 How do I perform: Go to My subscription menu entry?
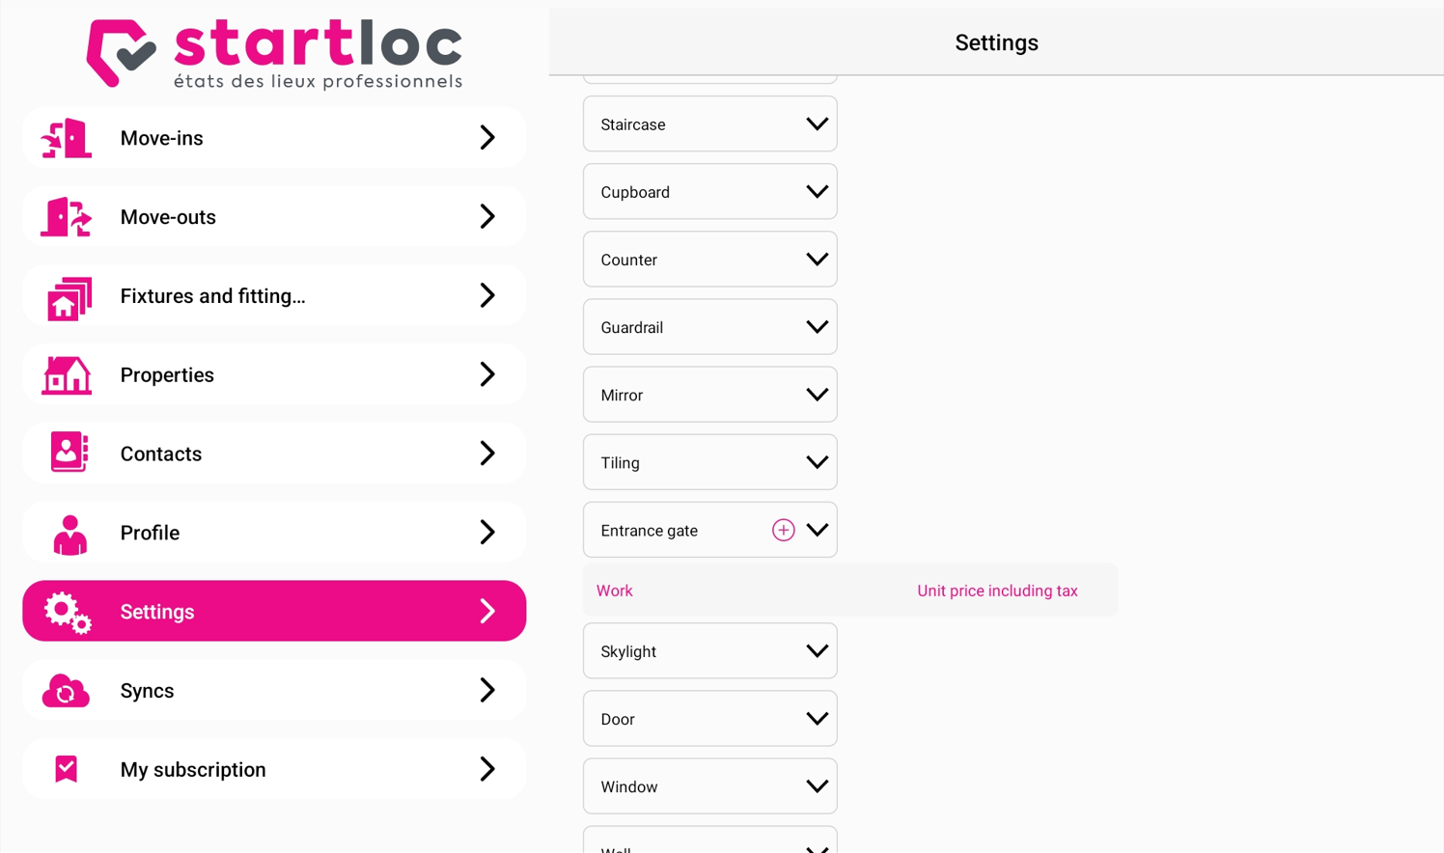(274, 769)
